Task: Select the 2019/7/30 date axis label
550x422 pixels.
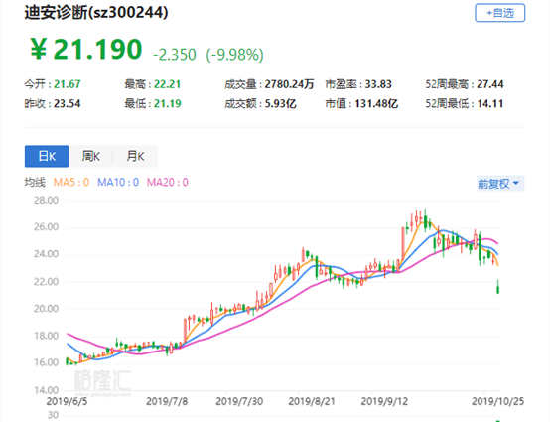Action: click(239, 401)
